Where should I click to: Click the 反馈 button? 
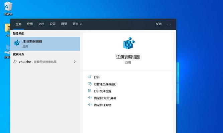coord(158,24)
